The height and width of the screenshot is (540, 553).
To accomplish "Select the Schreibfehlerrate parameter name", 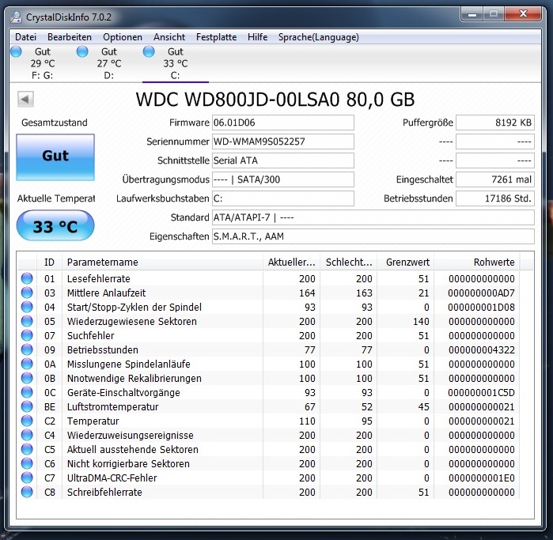I will 104,492.
